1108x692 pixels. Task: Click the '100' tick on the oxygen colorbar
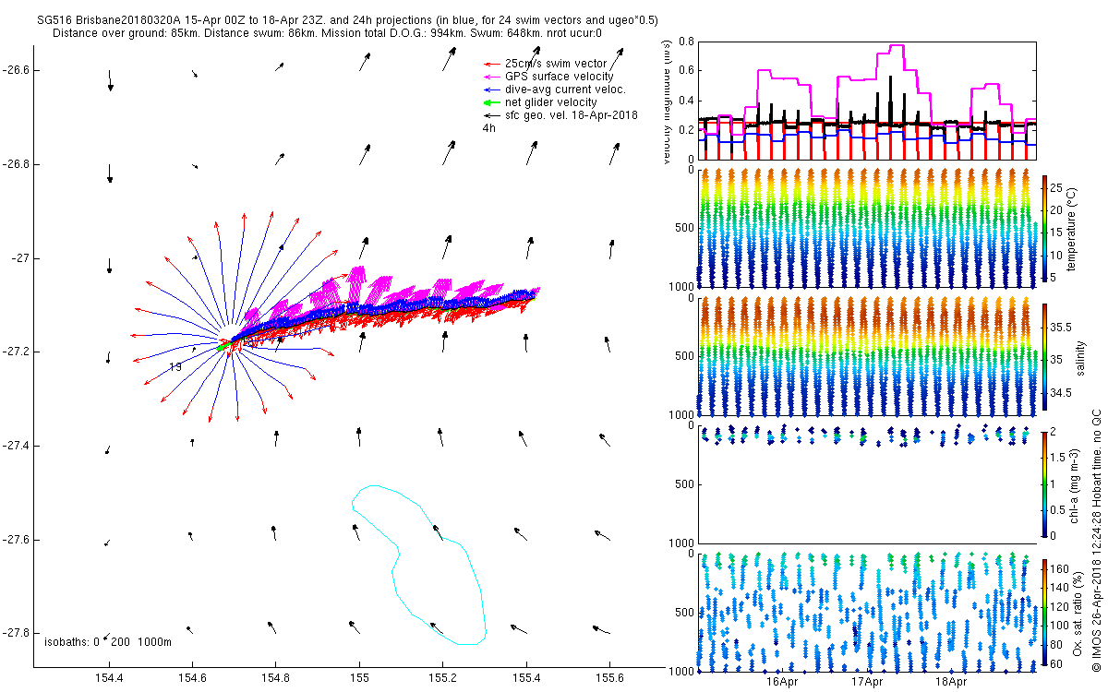click(1060, 626)
